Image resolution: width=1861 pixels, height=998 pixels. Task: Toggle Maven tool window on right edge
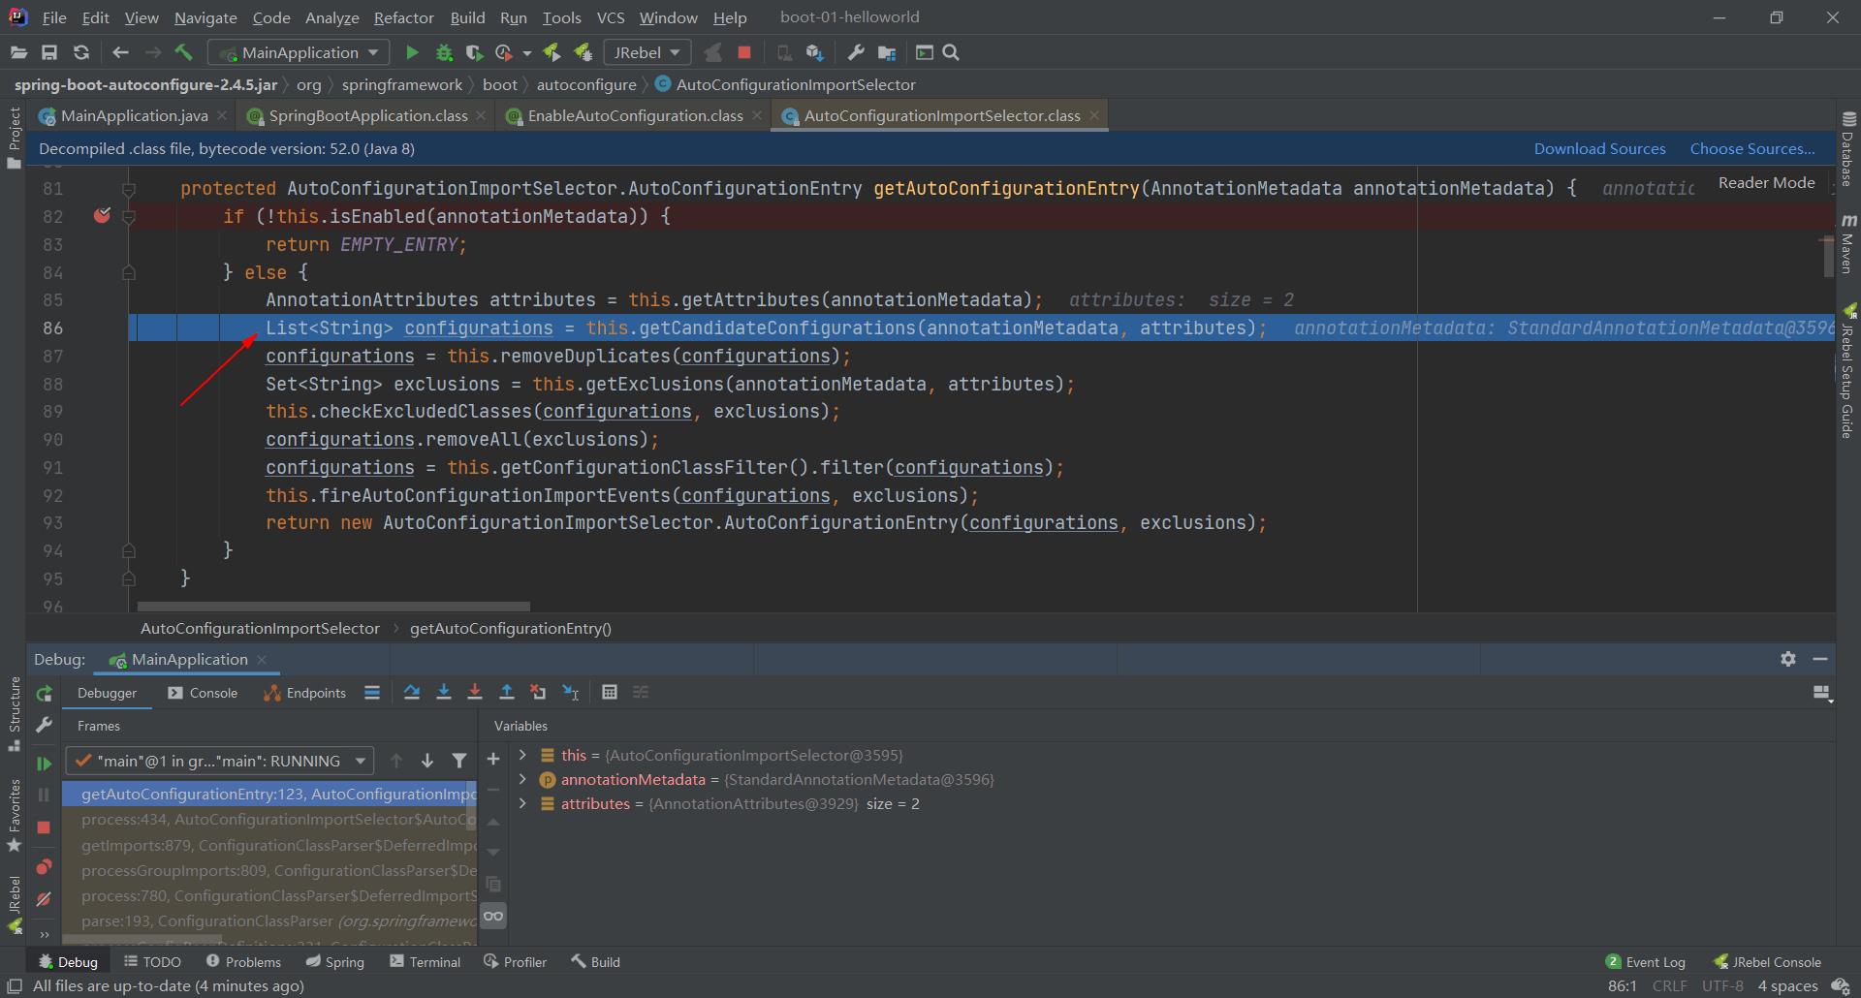pyautogui.click(x=1848, y=243)
